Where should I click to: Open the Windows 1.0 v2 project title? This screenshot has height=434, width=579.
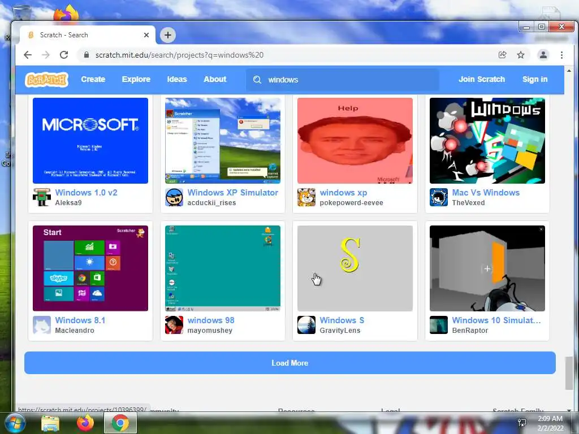click(86, 193)
